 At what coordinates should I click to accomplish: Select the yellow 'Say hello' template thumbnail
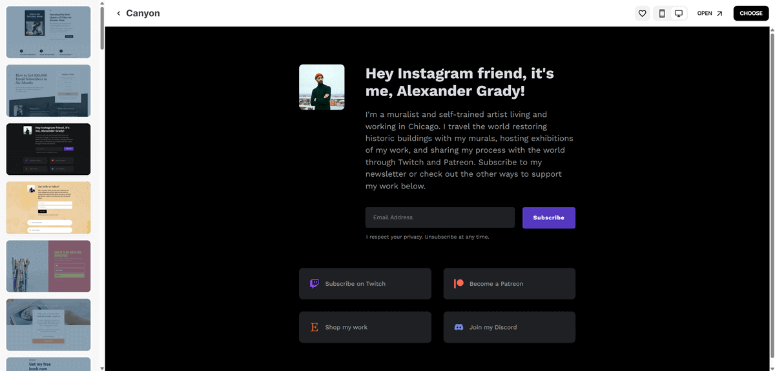click(x=48, y=208)
